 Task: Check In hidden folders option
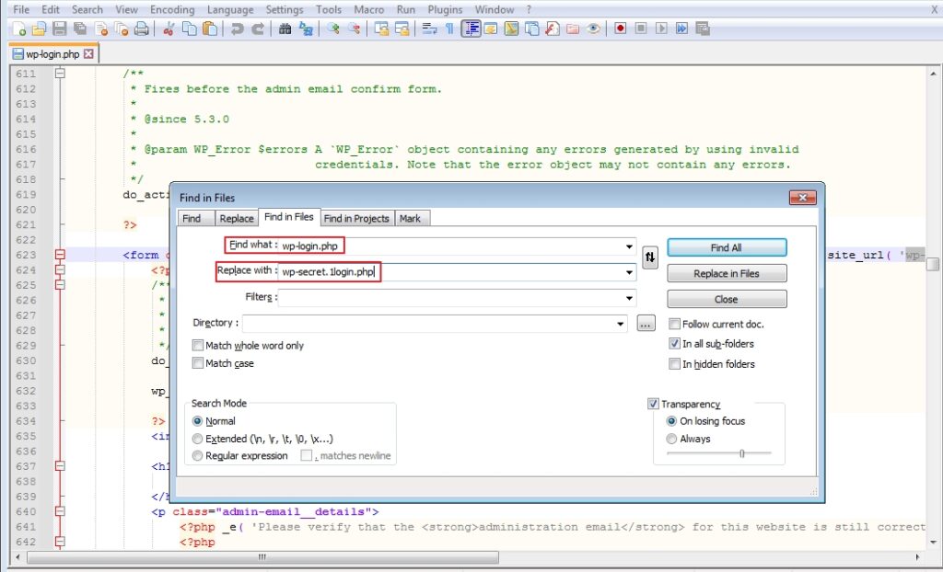pyautogui.click(x=675, y=363)
